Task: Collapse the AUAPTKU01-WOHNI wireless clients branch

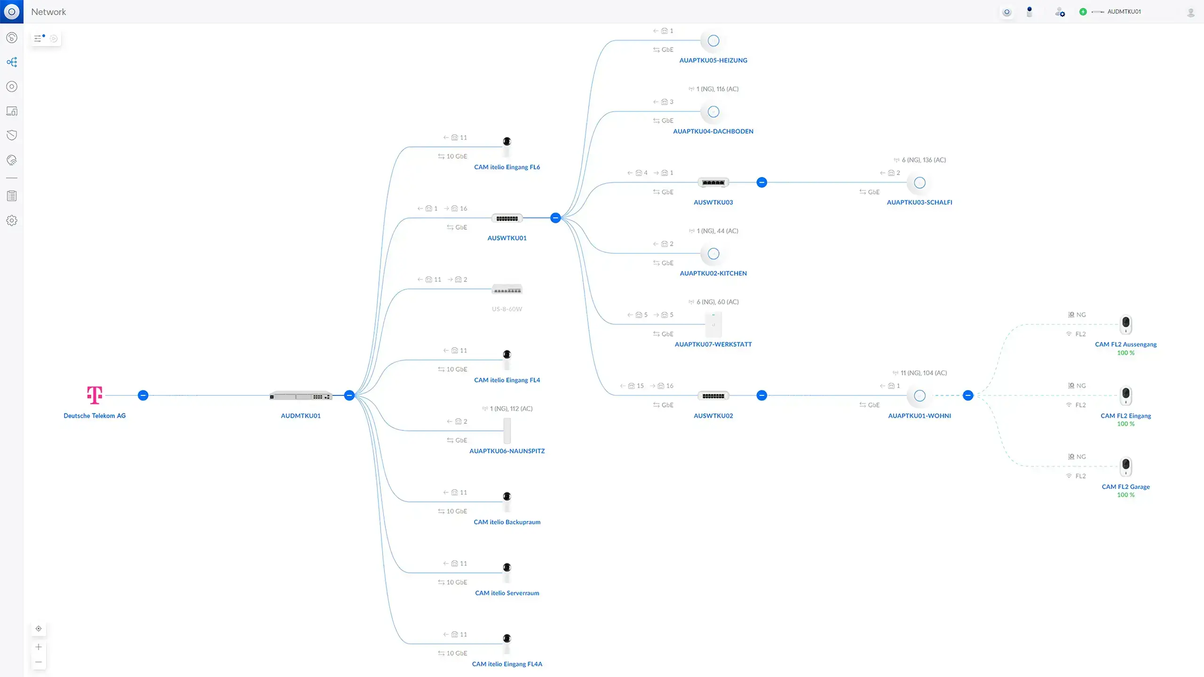Action: point(968,395)
